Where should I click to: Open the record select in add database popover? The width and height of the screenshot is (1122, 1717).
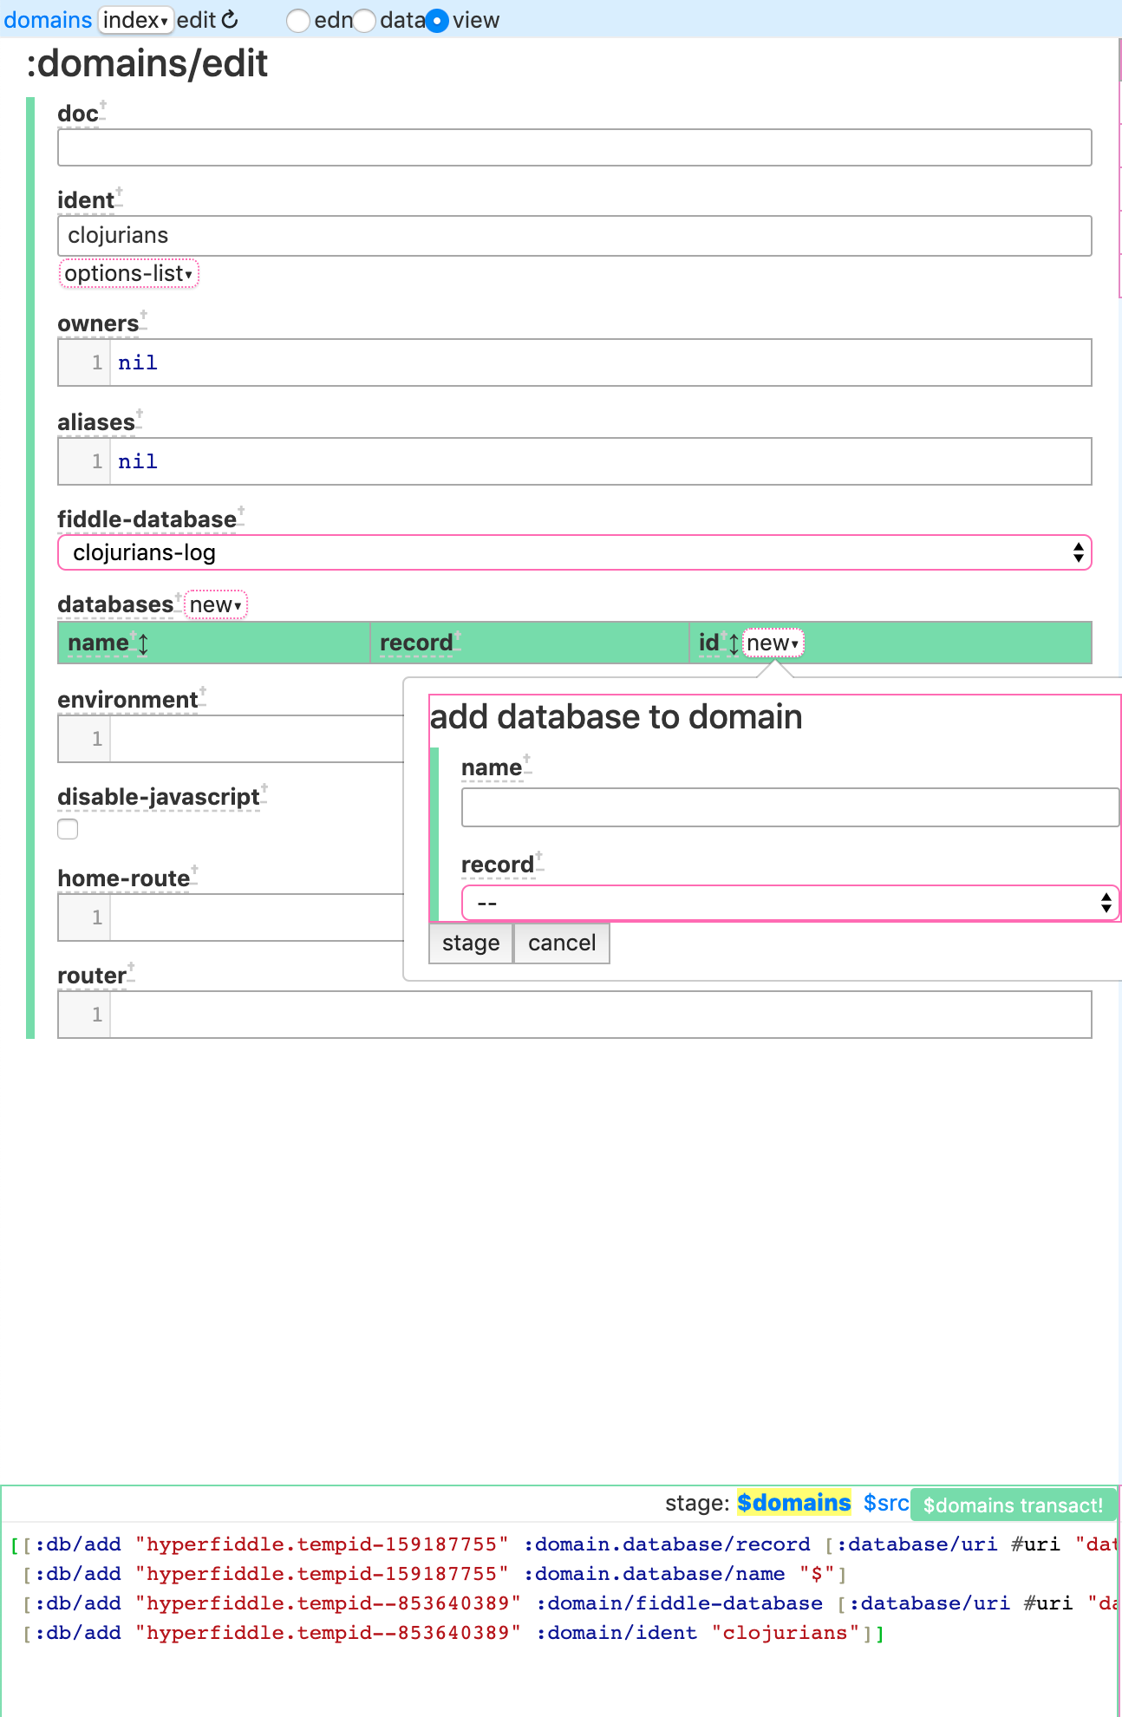[x=790, y=903]
